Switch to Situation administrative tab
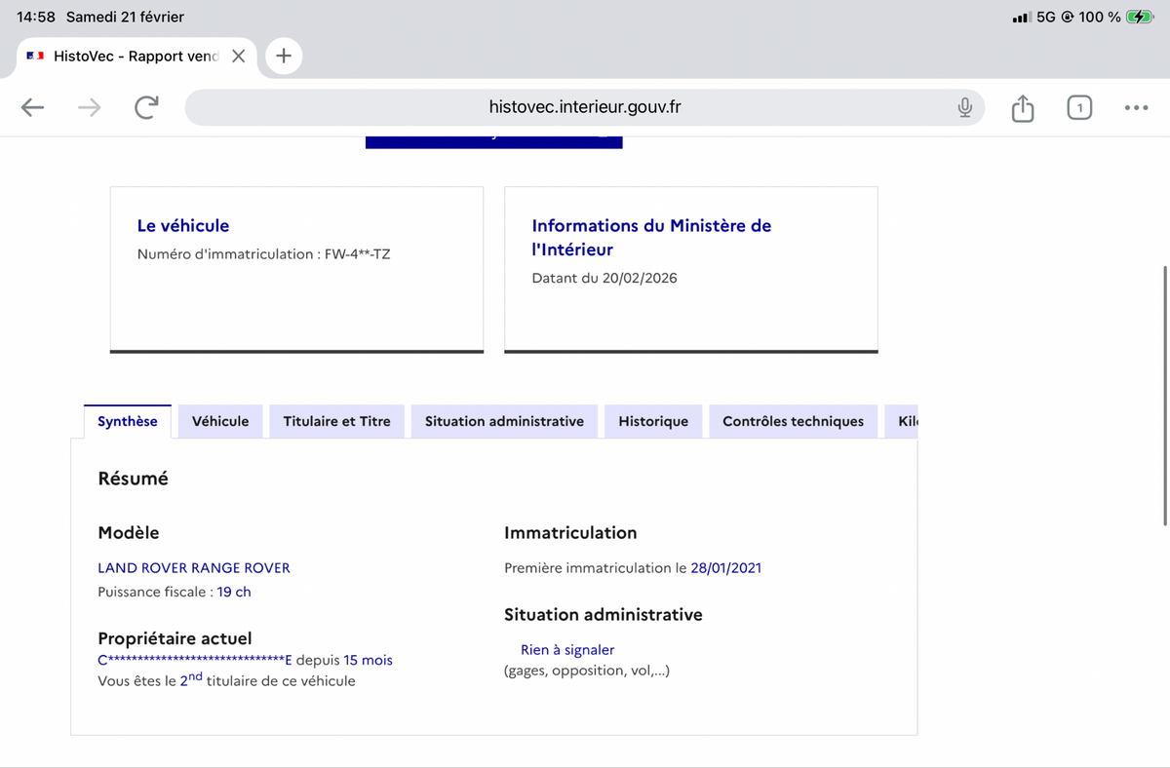This screenshot has width=1170, height=768. (504, 421)
